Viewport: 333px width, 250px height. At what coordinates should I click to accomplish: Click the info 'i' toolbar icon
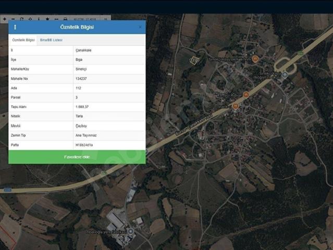click(x=39, y=19)
